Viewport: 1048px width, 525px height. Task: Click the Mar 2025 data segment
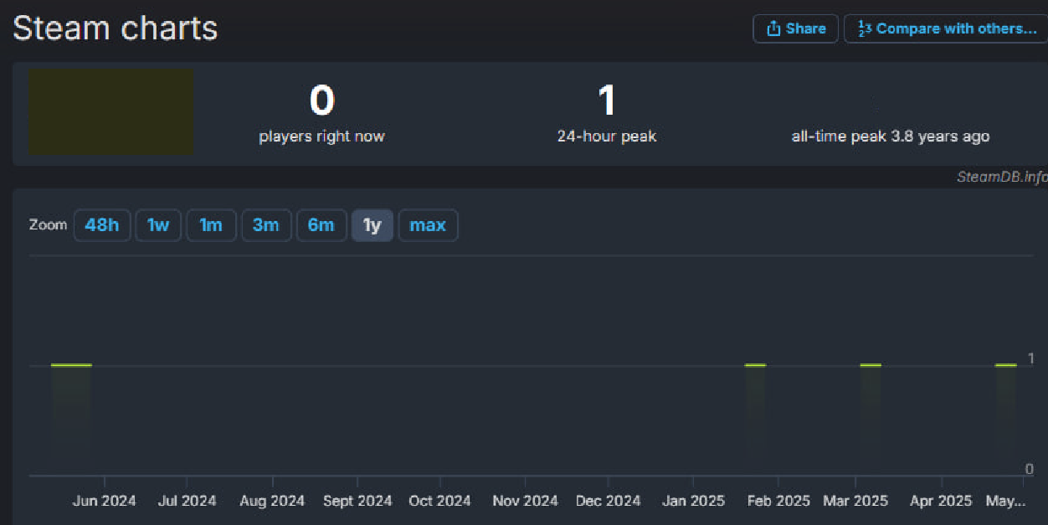871,365
